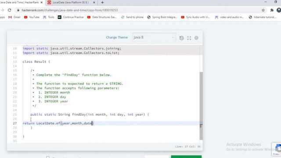Open the Spring Boot Integra... bookmark
Image resolution: width=281 pixels, height=158 pixels.
click(x=162, y=17)
